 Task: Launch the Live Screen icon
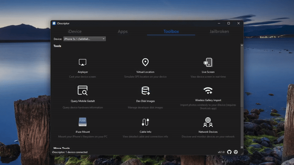tap(208, 62)
